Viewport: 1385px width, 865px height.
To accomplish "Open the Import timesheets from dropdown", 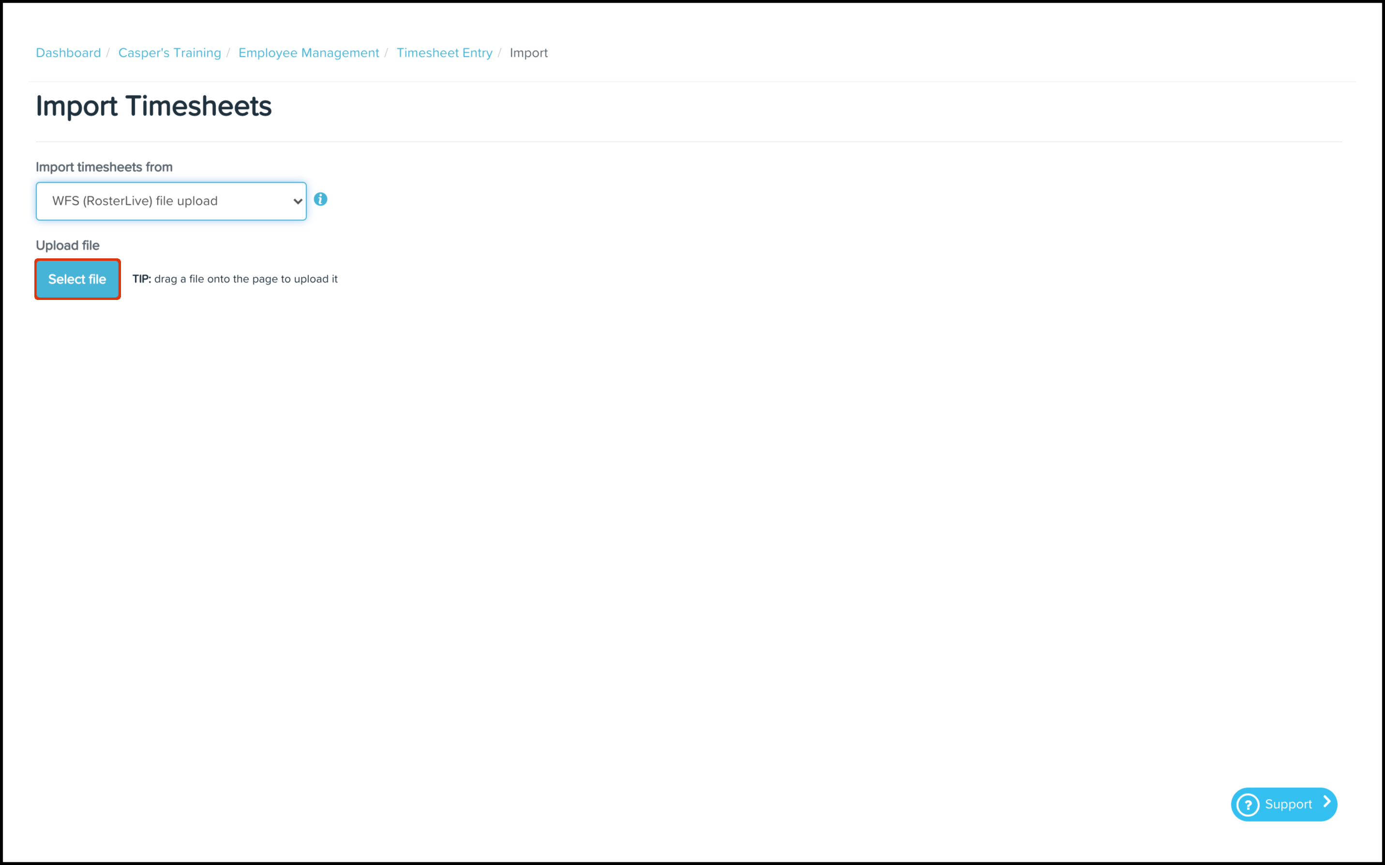I will [170, 201].
